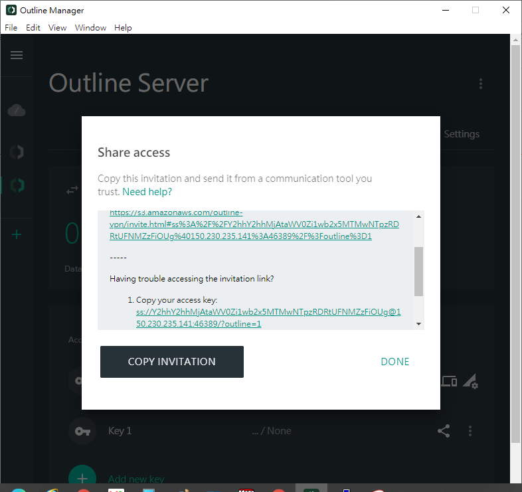Open the Help menu

tap(123, 28)
